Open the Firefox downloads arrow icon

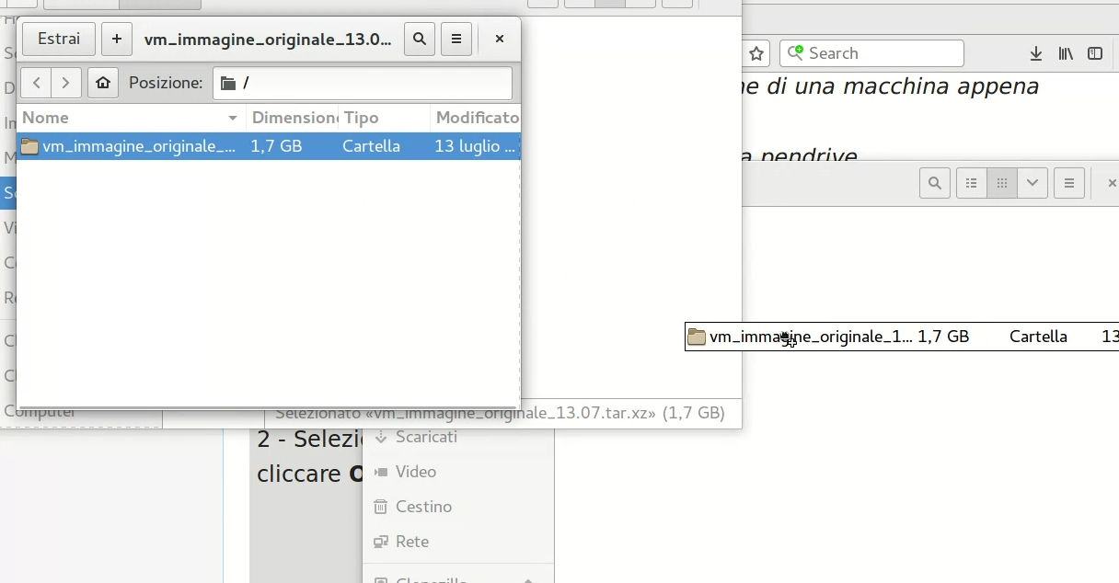[1036, 53]
